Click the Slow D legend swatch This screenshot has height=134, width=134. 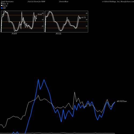[x=2, y=3]
